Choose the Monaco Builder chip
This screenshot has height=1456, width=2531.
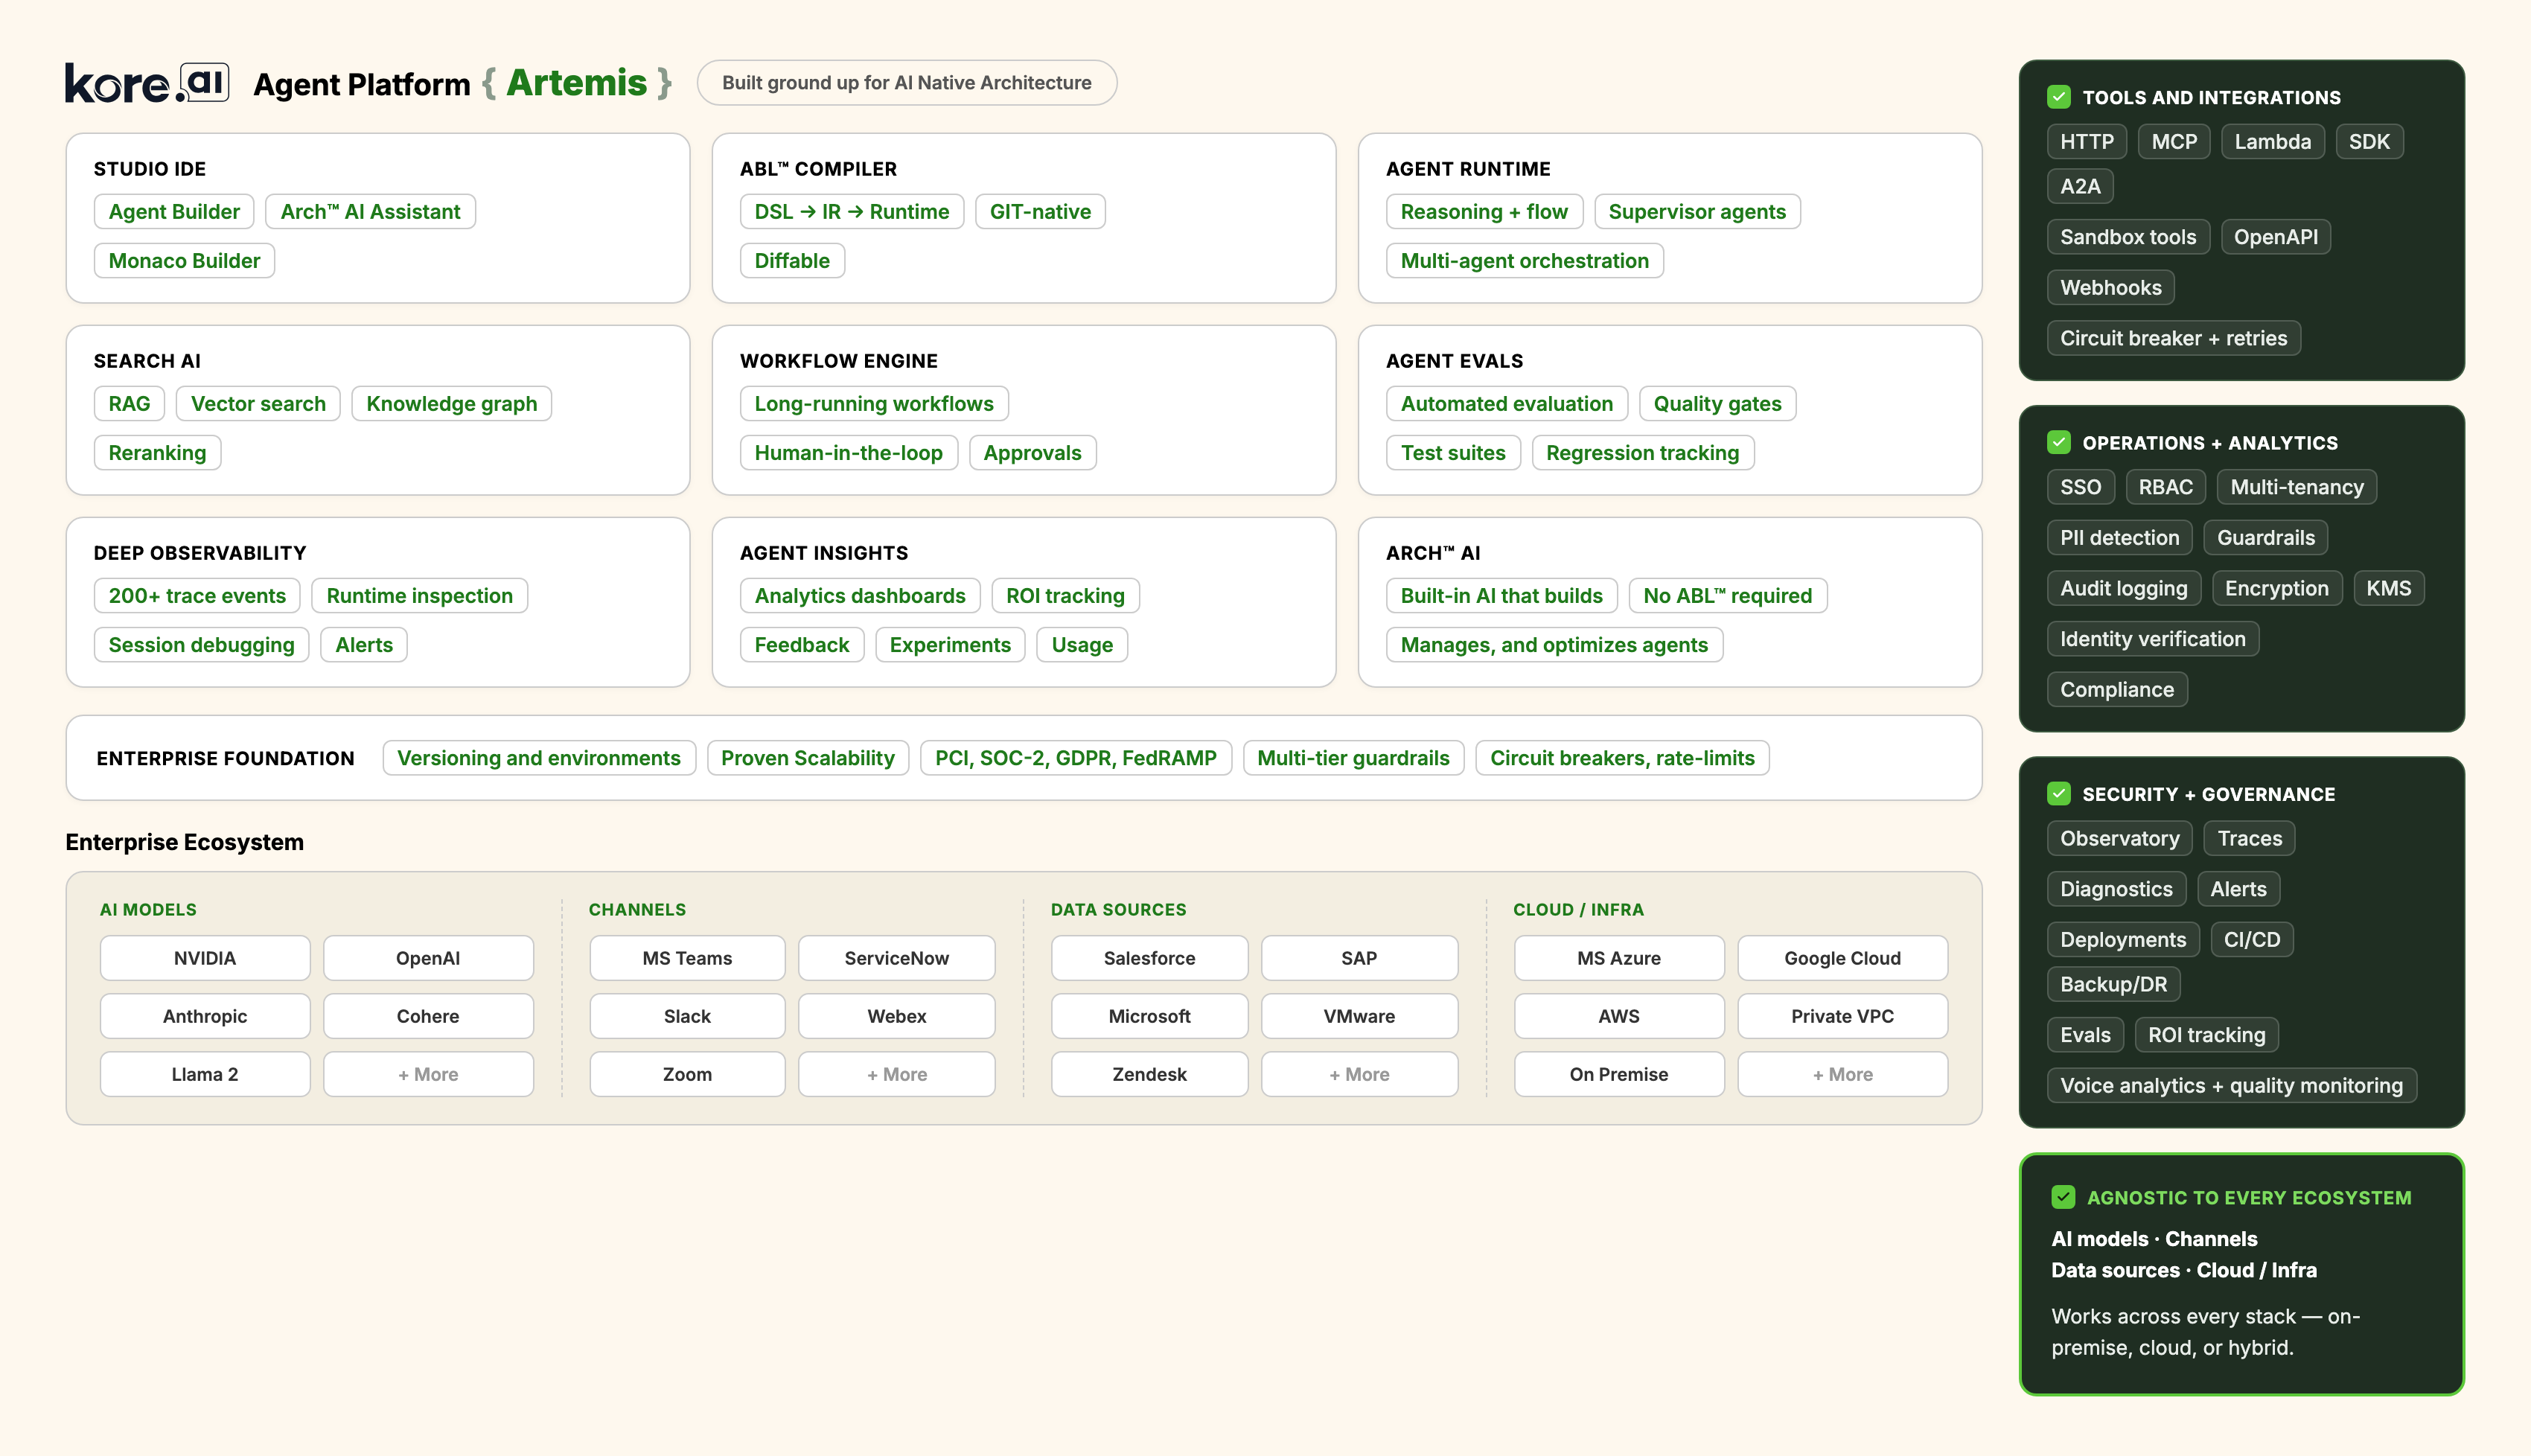pos(184,261)
